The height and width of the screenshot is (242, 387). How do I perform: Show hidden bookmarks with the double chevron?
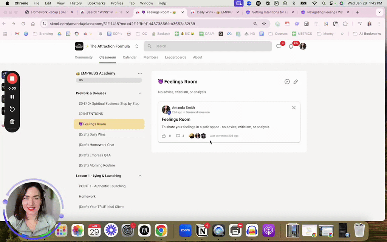pos(342,34)
